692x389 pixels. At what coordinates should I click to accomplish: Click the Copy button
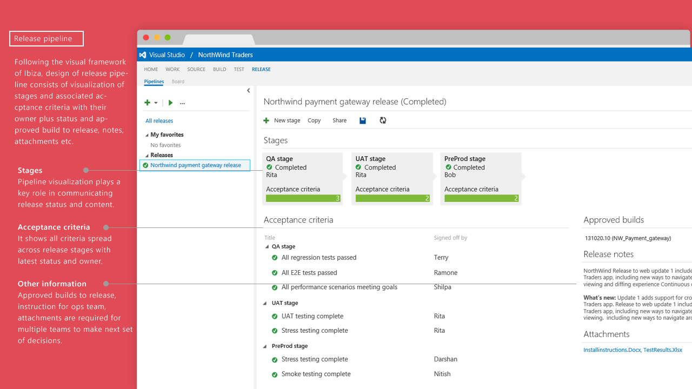[x=314, y=120]
